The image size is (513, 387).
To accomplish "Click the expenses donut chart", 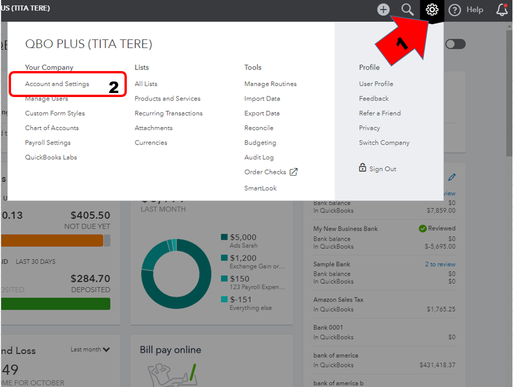I will coord(177,274).
